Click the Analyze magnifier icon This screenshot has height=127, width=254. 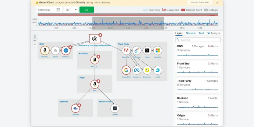coord(209,33)
